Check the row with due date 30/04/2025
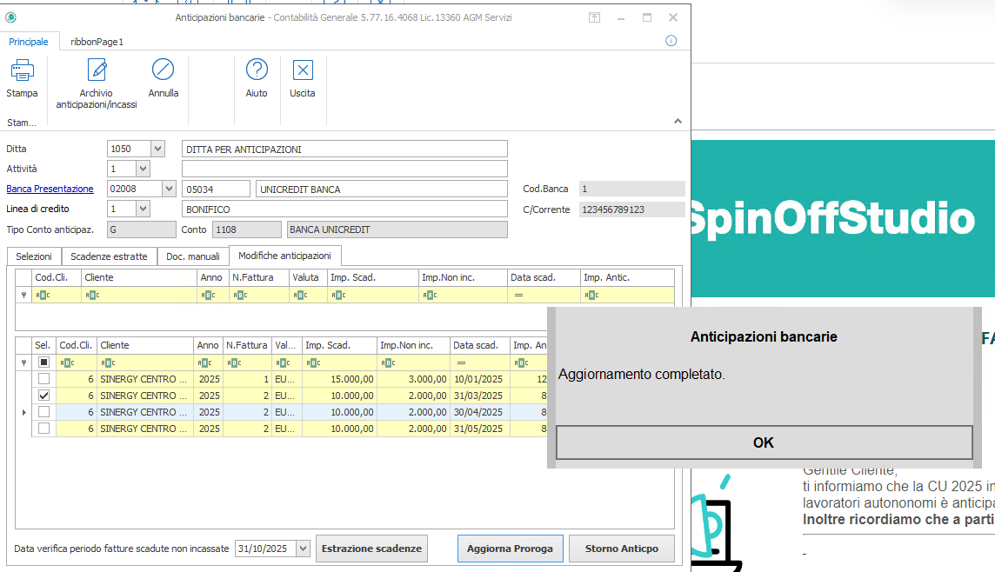Image resolution: width=995 pixels, height=572 pixels. [43, 412]
